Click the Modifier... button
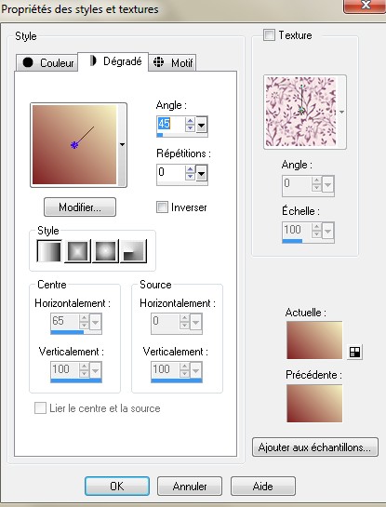This screenshot has height=507, width=386. pyautogui.click(x=80, y=207)
